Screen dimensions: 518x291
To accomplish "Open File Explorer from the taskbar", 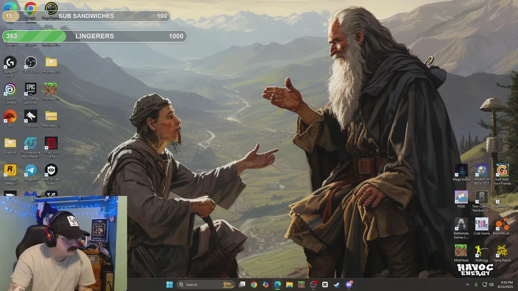I will point(289,285).
